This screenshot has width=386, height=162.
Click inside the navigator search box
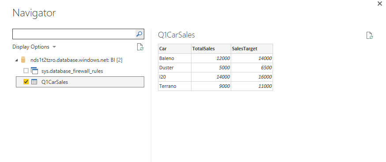pyautogui.click(x=74, y=34)
